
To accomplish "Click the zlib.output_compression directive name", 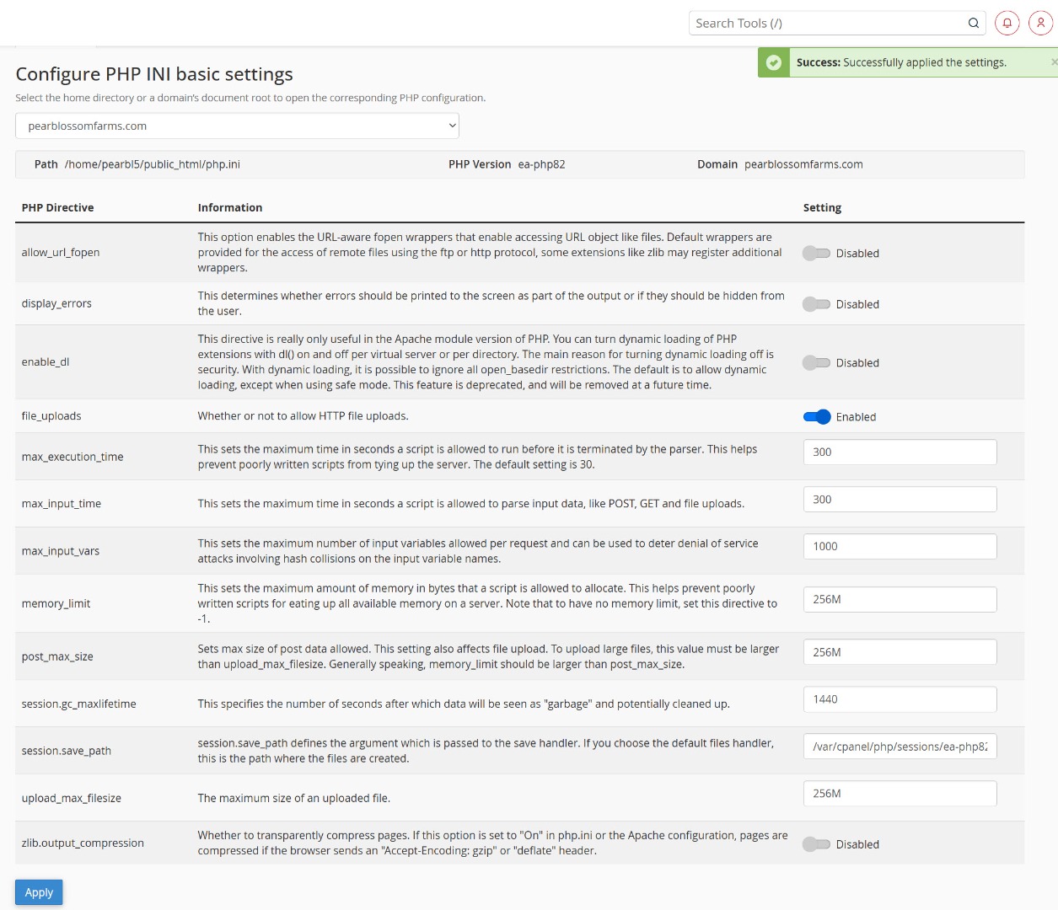I will click(x=83, y=843).
